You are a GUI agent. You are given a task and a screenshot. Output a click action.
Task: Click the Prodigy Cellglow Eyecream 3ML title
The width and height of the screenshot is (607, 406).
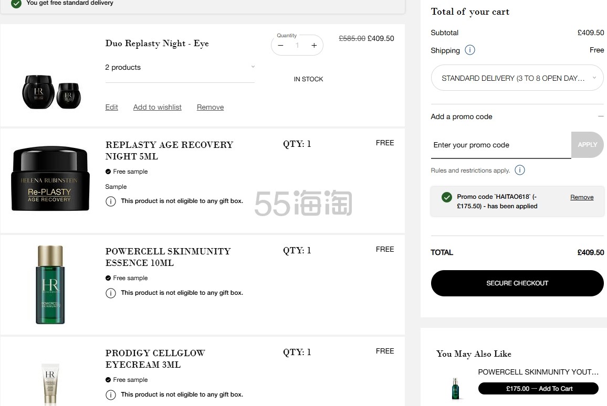tap(155, 359)
